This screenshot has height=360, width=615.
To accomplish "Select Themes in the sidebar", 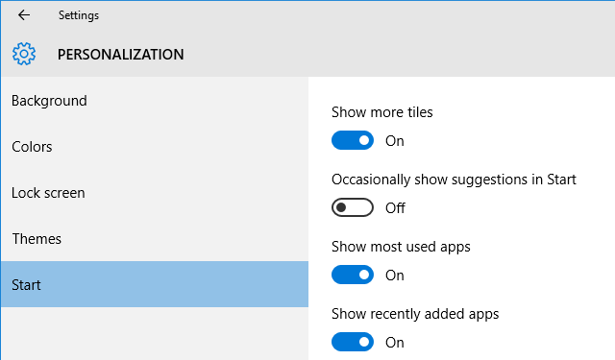I will tap(155, 239).
